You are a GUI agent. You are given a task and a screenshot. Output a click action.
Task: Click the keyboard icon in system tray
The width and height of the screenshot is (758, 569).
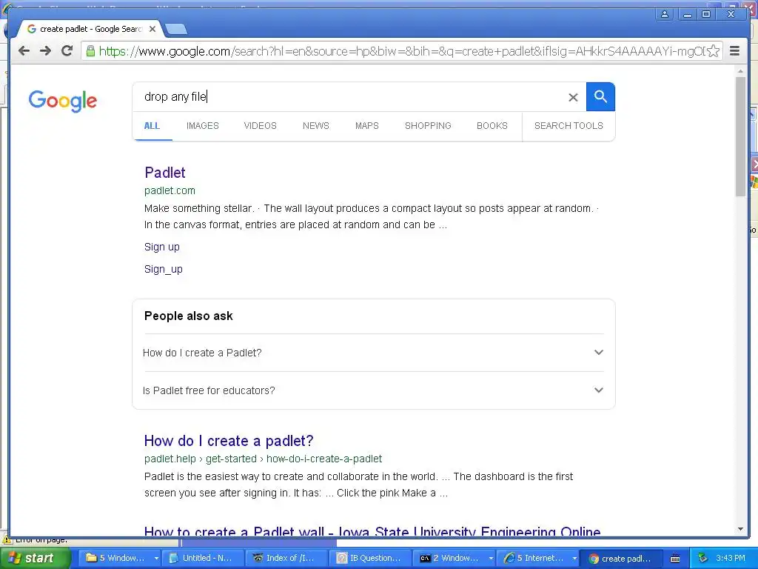[x=675, y=559]
